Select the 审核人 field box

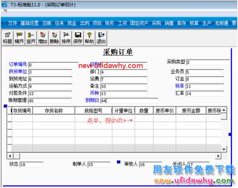tap(150, 164)
